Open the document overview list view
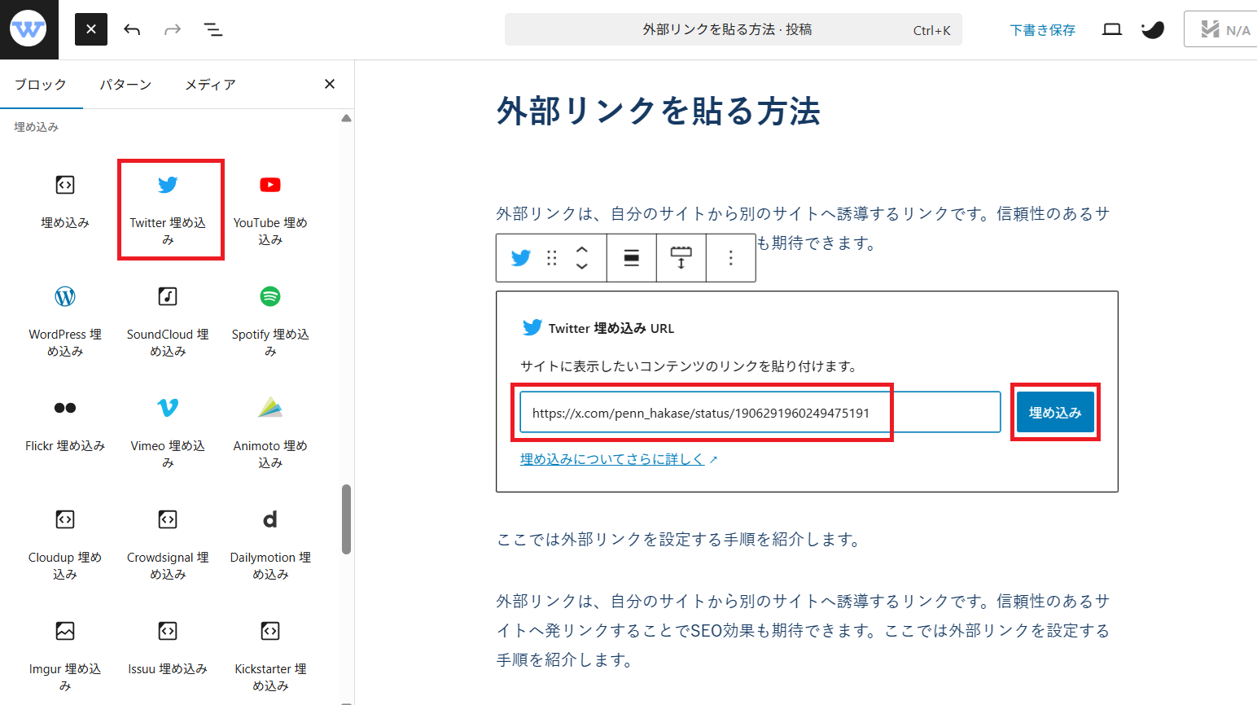The image size is (1257, 705). (x=213, y=29)
